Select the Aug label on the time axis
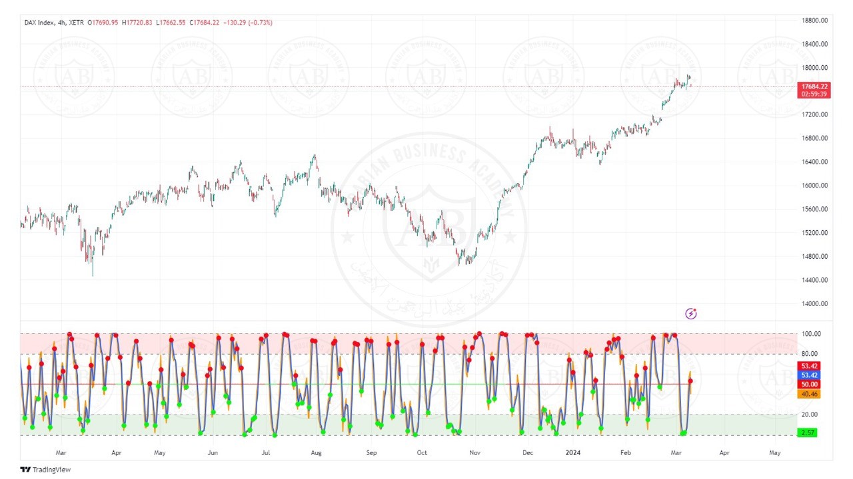 coord(316,452)
